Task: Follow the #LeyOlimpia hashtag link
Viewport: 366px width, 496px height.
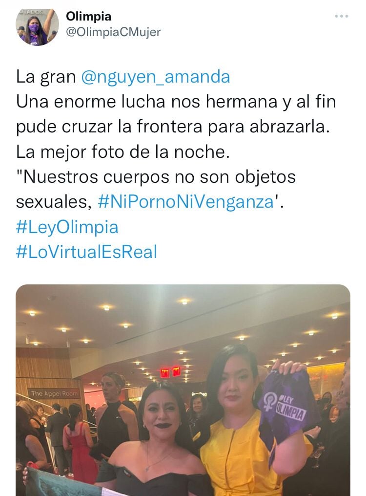Action: [67, 227]
